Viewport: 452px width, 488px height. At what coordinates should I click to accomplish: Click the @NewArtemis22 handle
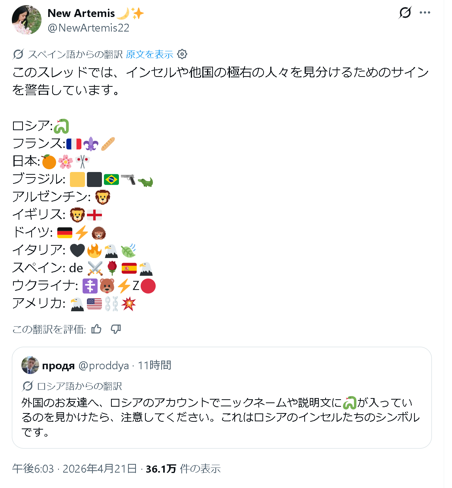tap(89, 28)
